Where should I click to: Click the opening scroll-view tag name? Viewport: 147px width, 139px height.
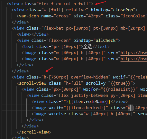32,83
